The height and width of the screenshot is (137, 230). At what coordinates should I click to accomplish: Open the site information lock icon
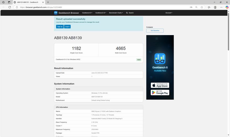pos(17,7)
